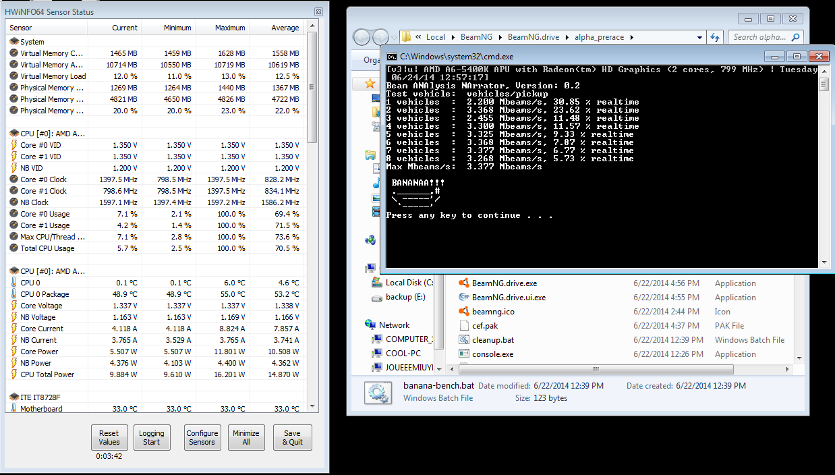Viewport: 835px width, 475px height.
Task: Open the Explorer recent pages dropdown arrow
Action: pos(394,38)
